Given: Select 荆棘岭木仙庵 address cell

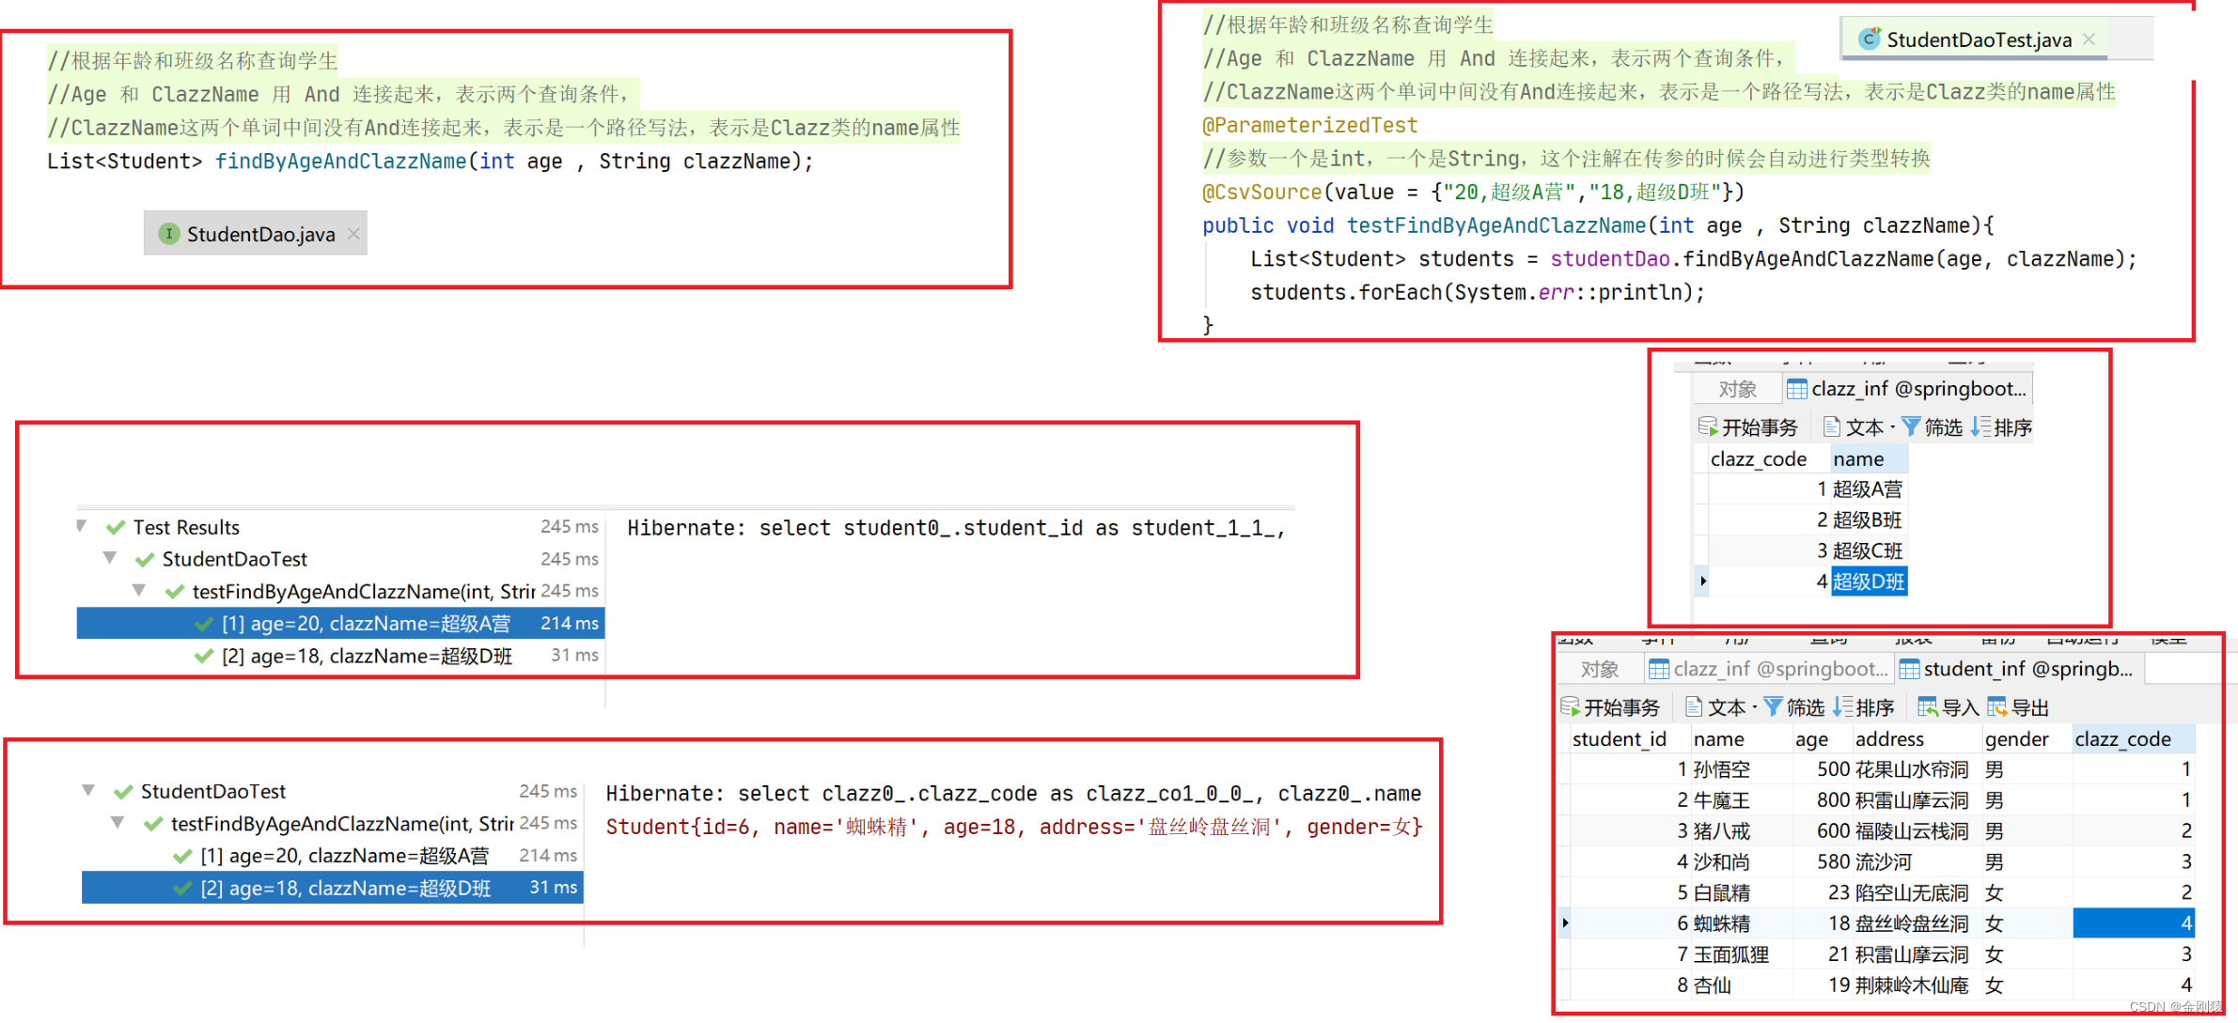Looking at the screenshot, I should [x=1917, y=985].
